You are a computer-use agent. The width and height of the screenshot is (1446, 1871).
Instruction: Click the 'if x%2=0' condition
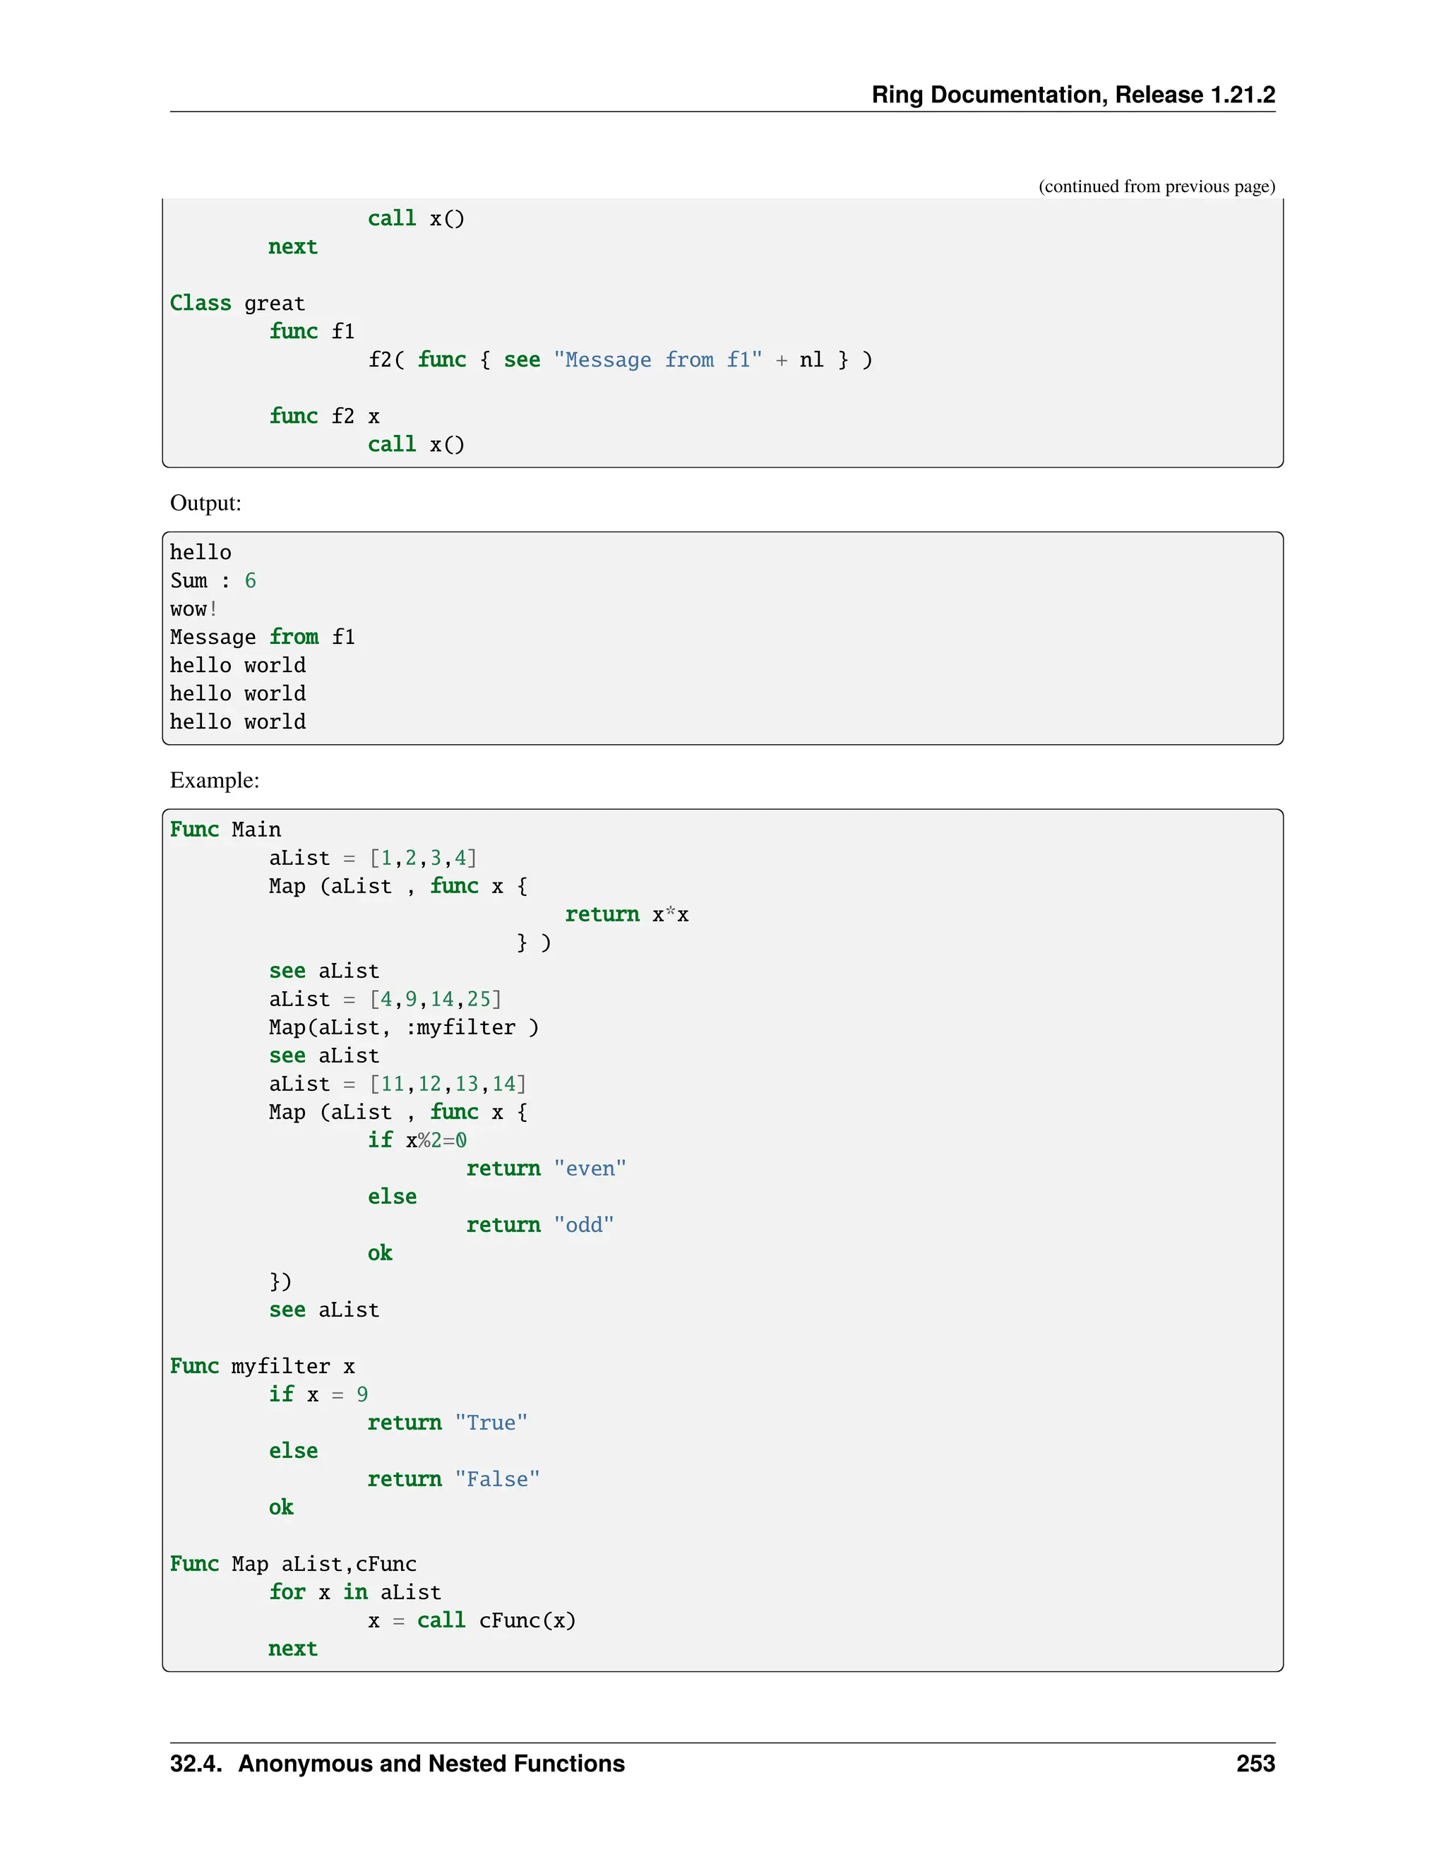(x=417, y=1140)
